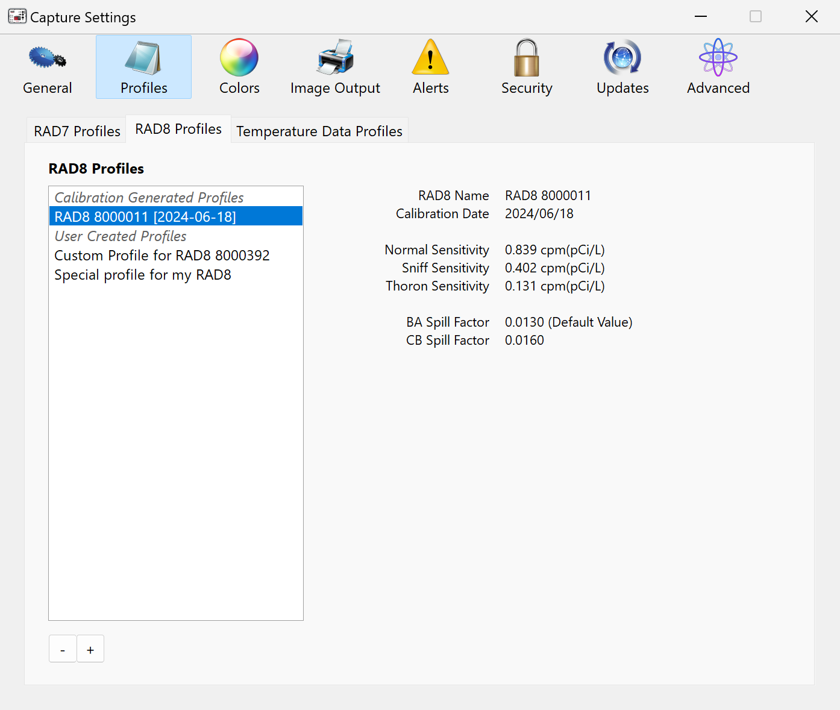Open the Advanced atom icon
Viewport: 840px width, 710px height.
click(718, 58)
